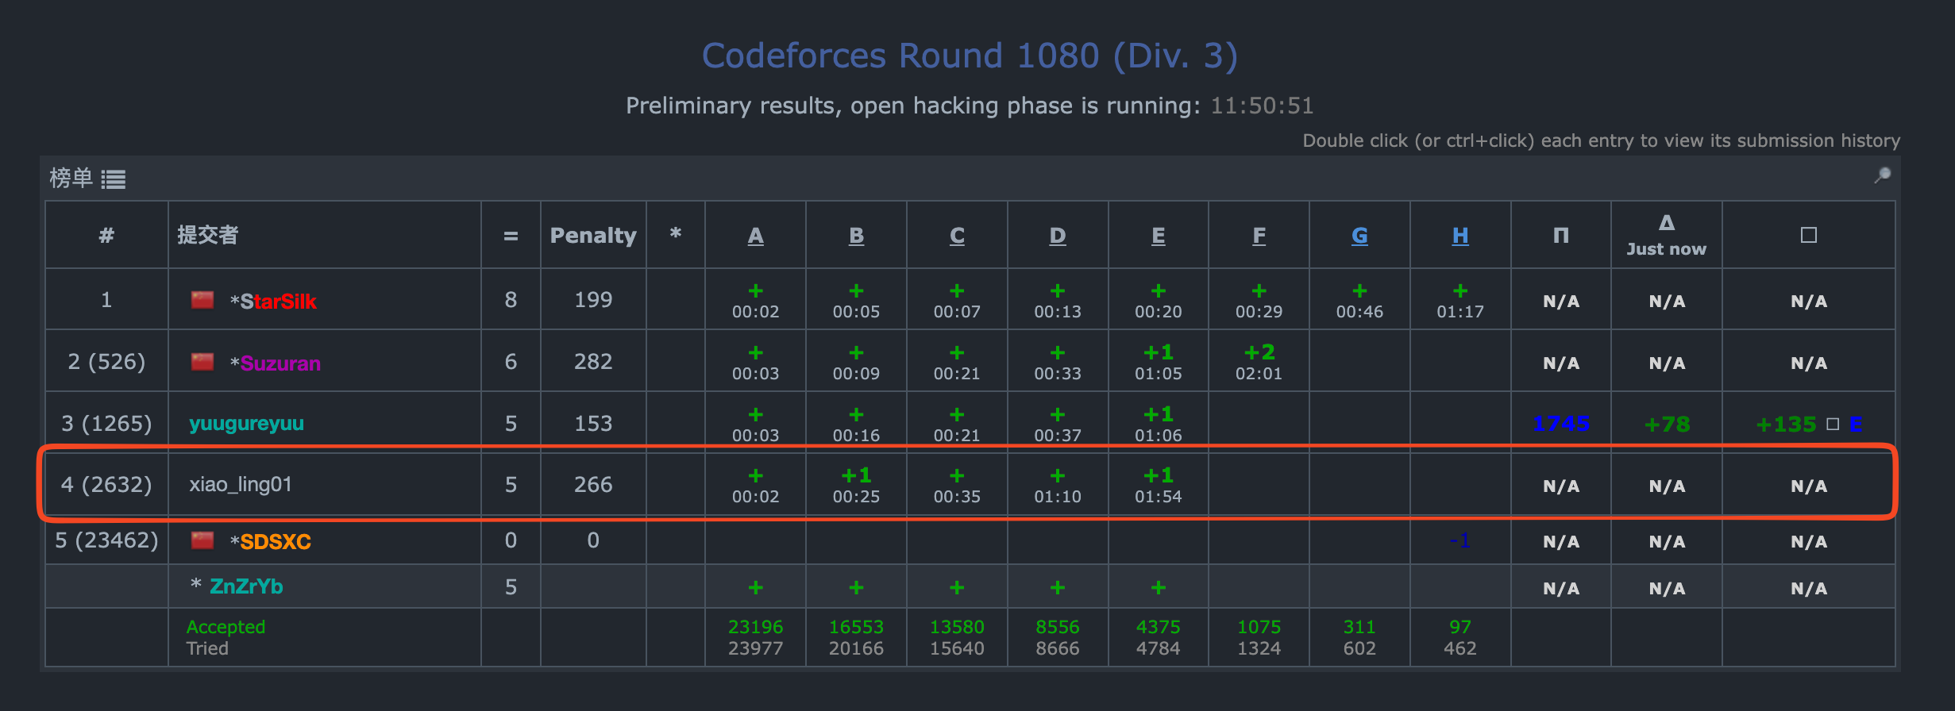Screen dimensions: 1955x711
Task: Click the П column header
Action: click(1560, 235)
